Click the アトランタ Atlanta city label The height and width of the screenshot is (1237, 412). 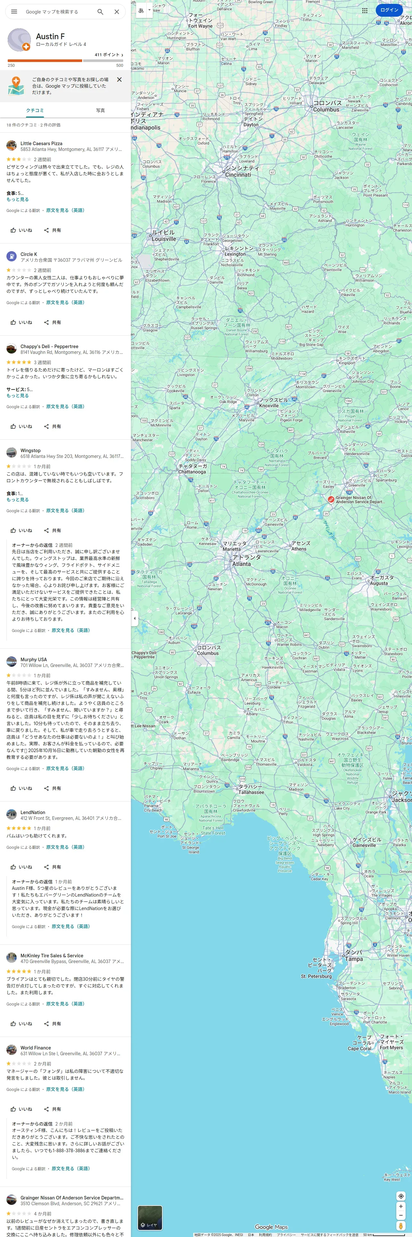click(x=246, y=560)
